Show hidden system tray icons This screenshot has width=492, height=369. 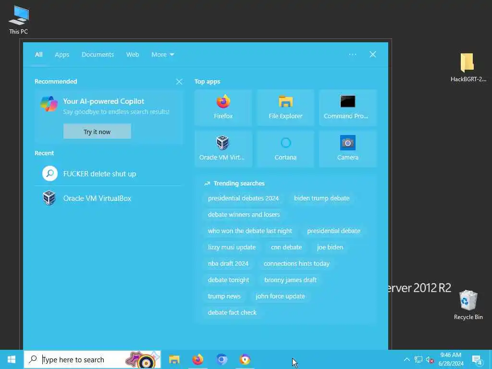406,359
